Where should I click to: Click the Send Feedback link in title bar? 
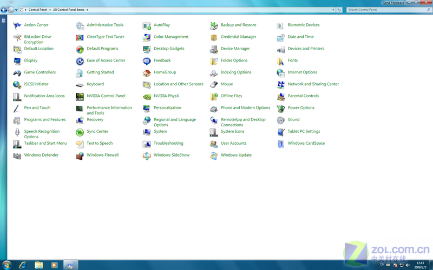pyautogui.click(x=393, y=3)
